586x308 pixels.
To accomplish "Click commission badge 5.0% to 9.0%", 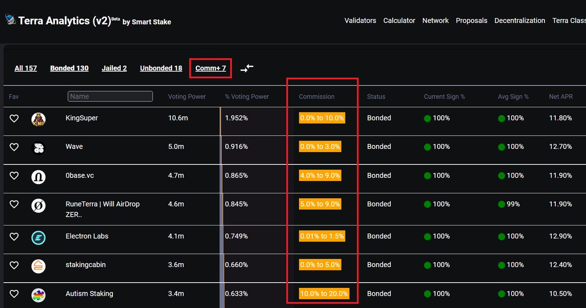I will [320, 204].
